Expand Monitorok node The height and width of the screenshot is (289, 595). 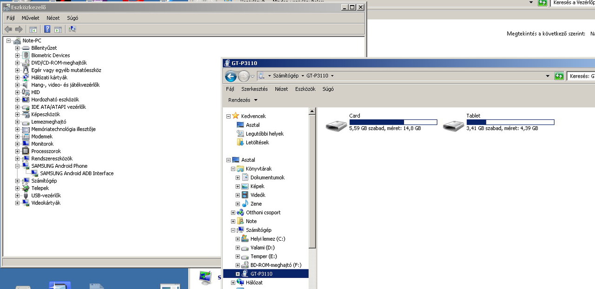17,144
